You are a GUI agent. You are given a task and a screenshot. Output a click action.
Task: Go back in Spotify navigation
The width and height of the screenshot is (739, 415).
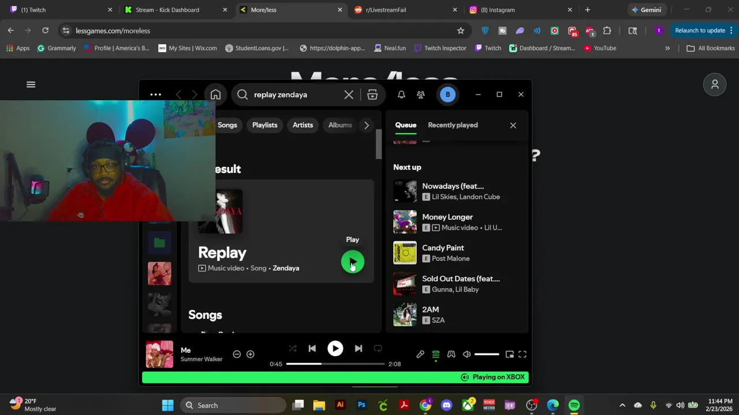[178, 95]
